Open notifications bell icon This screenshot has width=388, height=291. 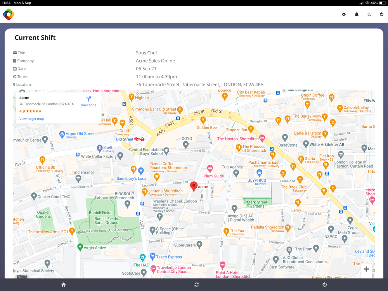pos(357,14)
